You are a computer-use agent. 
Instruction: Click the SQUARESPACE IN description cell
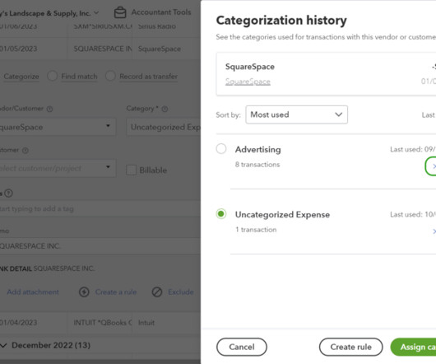[100, 49]
